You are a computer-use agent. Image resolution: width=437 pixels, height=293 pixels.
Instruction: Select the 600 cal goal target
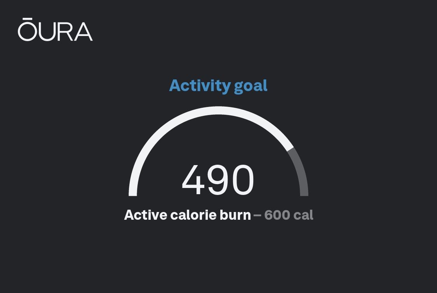click(x=289, y=215)
